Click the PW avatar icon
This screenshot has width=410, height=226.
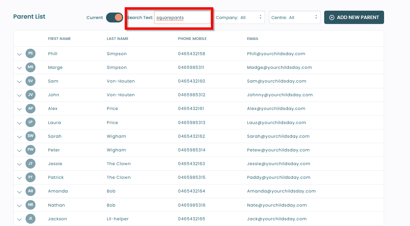tap(31, 150)
